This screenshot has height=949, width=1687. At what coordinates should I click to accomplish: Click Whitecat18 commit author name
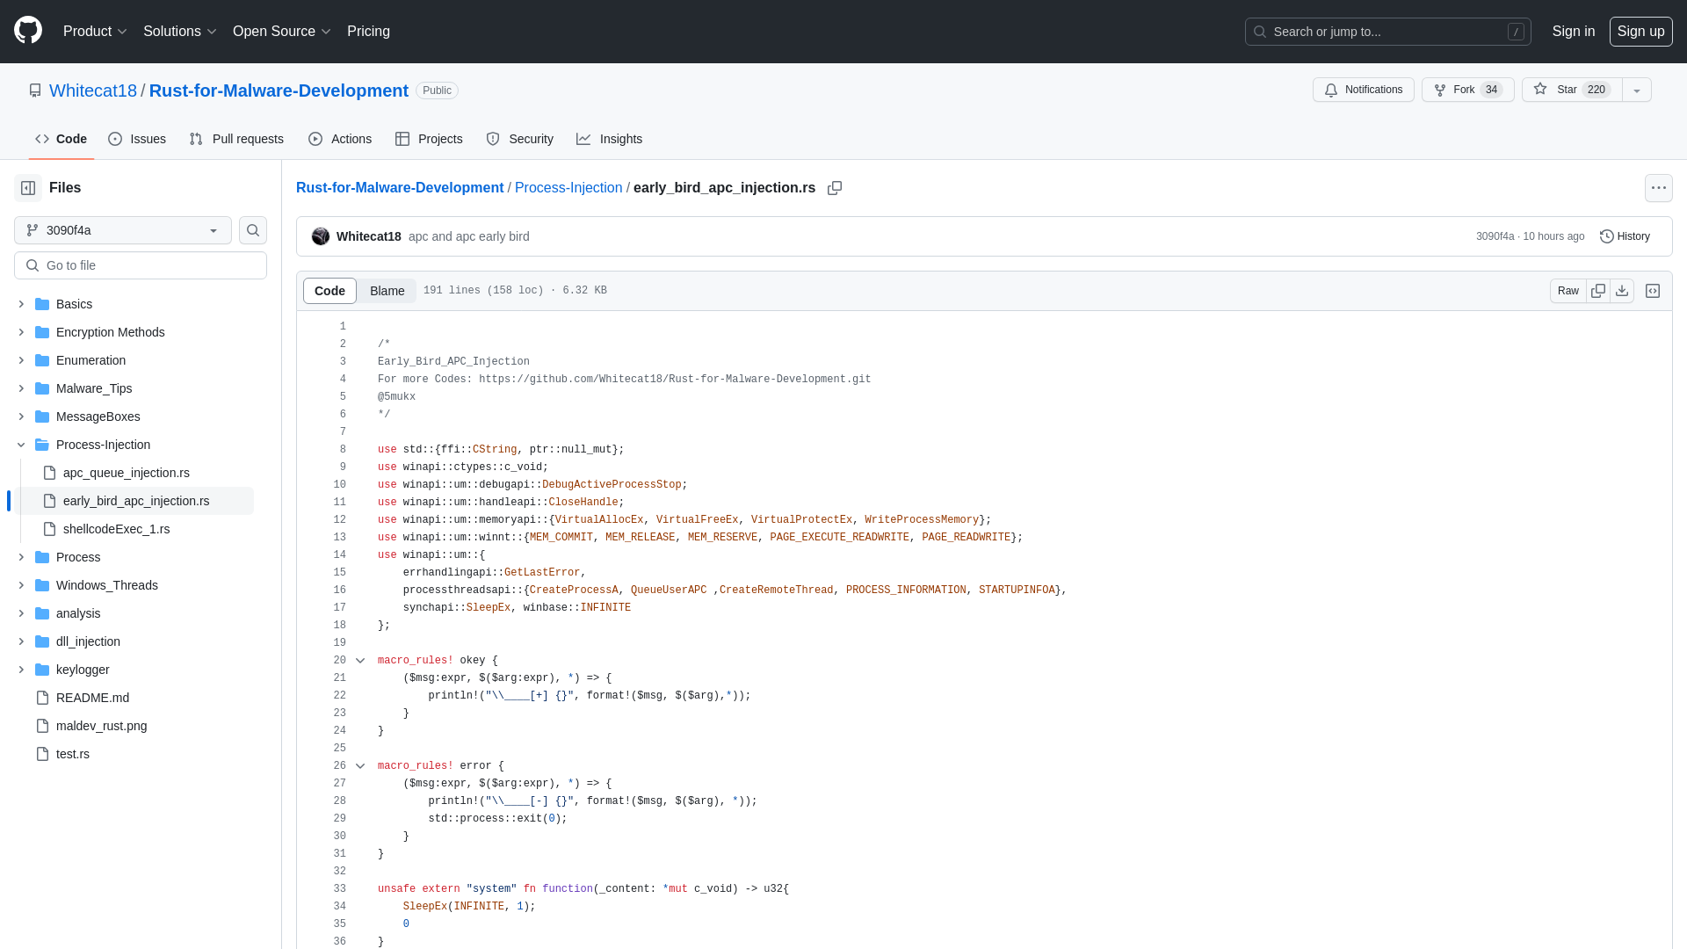pyautogui.click(x=368, y=236)
